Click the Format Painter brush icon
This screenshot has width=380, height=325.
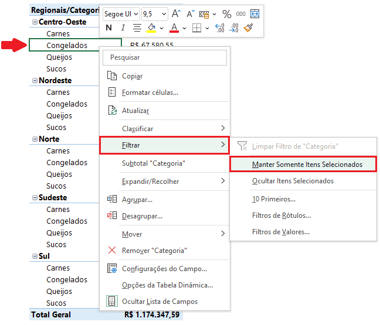(249, 28)
